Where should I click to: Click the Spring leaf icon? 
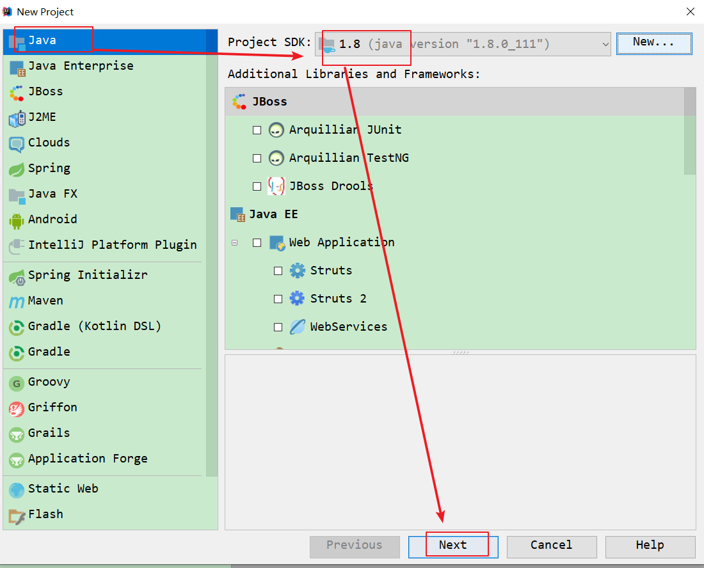[17, 170]
